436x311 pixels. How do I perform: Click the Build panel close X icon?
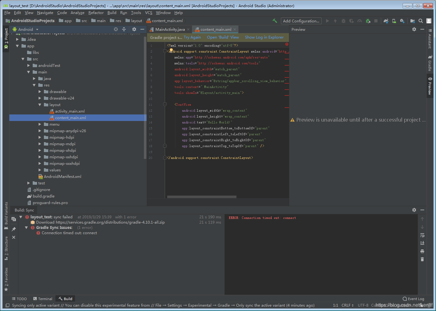pos(14,237)
